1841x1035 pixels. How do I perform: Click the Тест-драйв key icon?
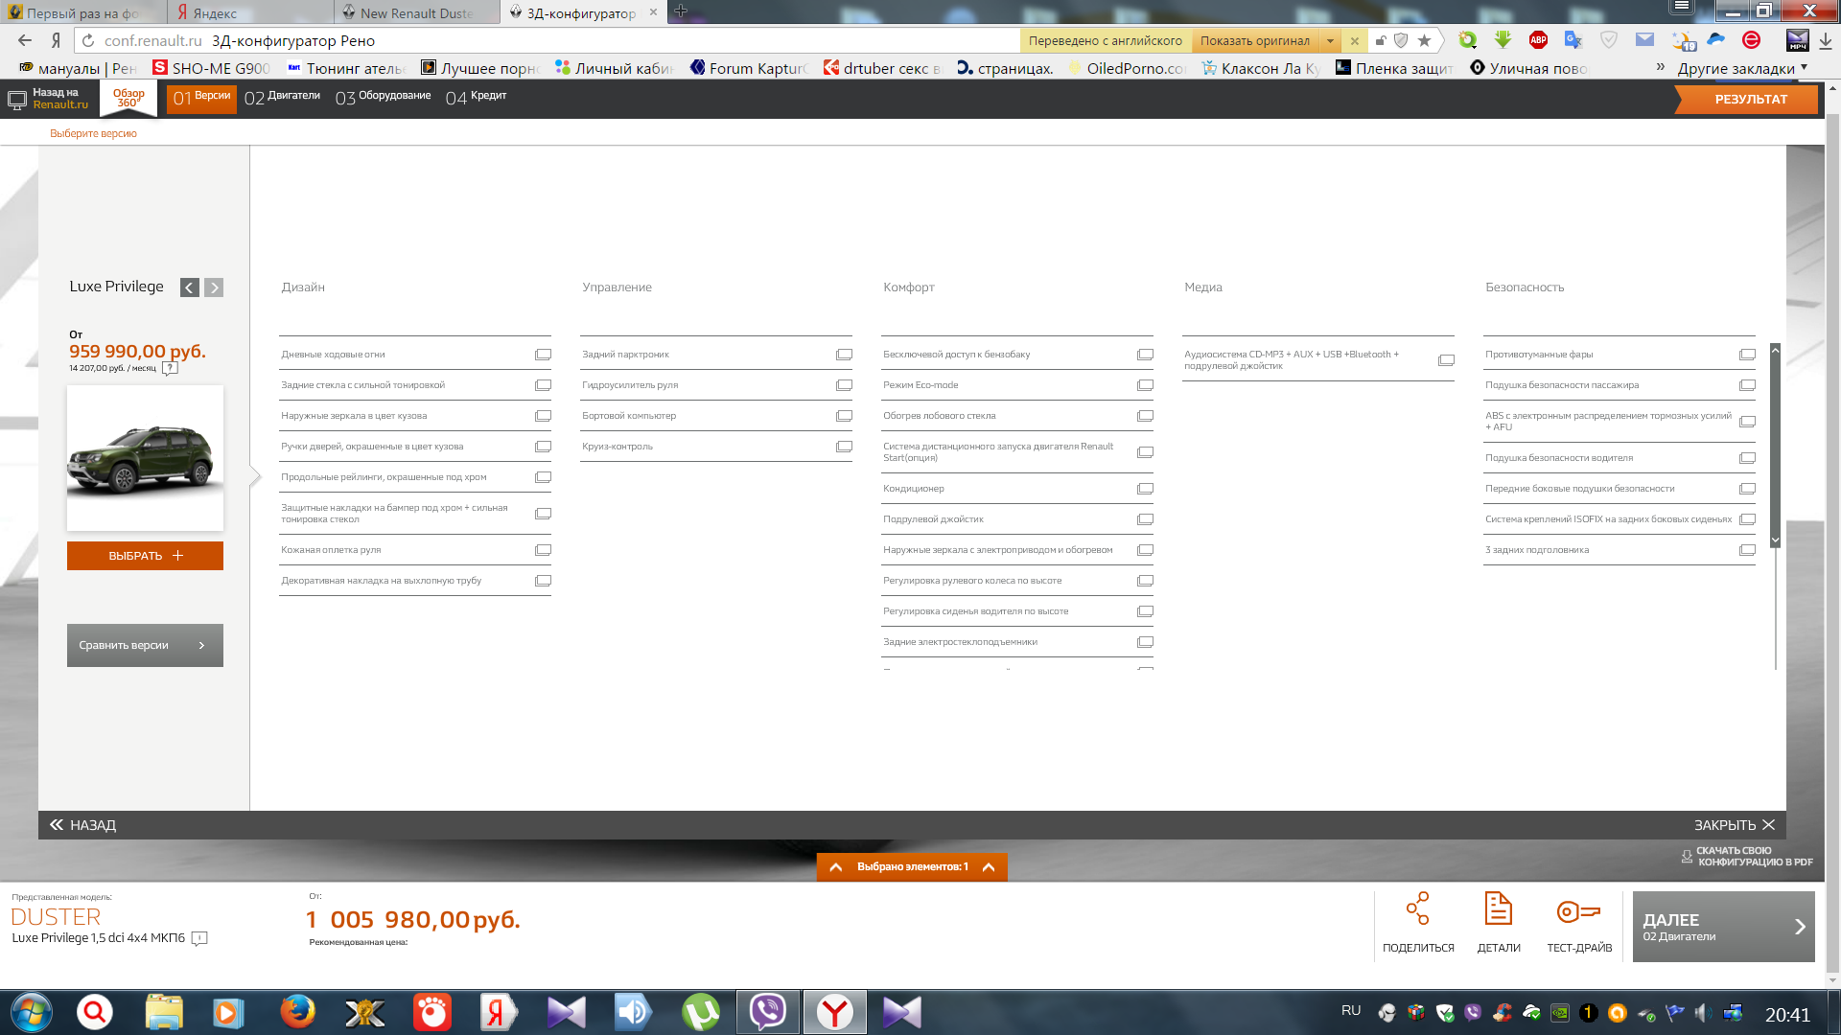click(x=1578, y=911)
